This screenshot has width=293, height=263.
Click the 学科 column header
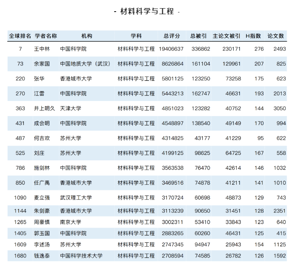pos(136,36)
